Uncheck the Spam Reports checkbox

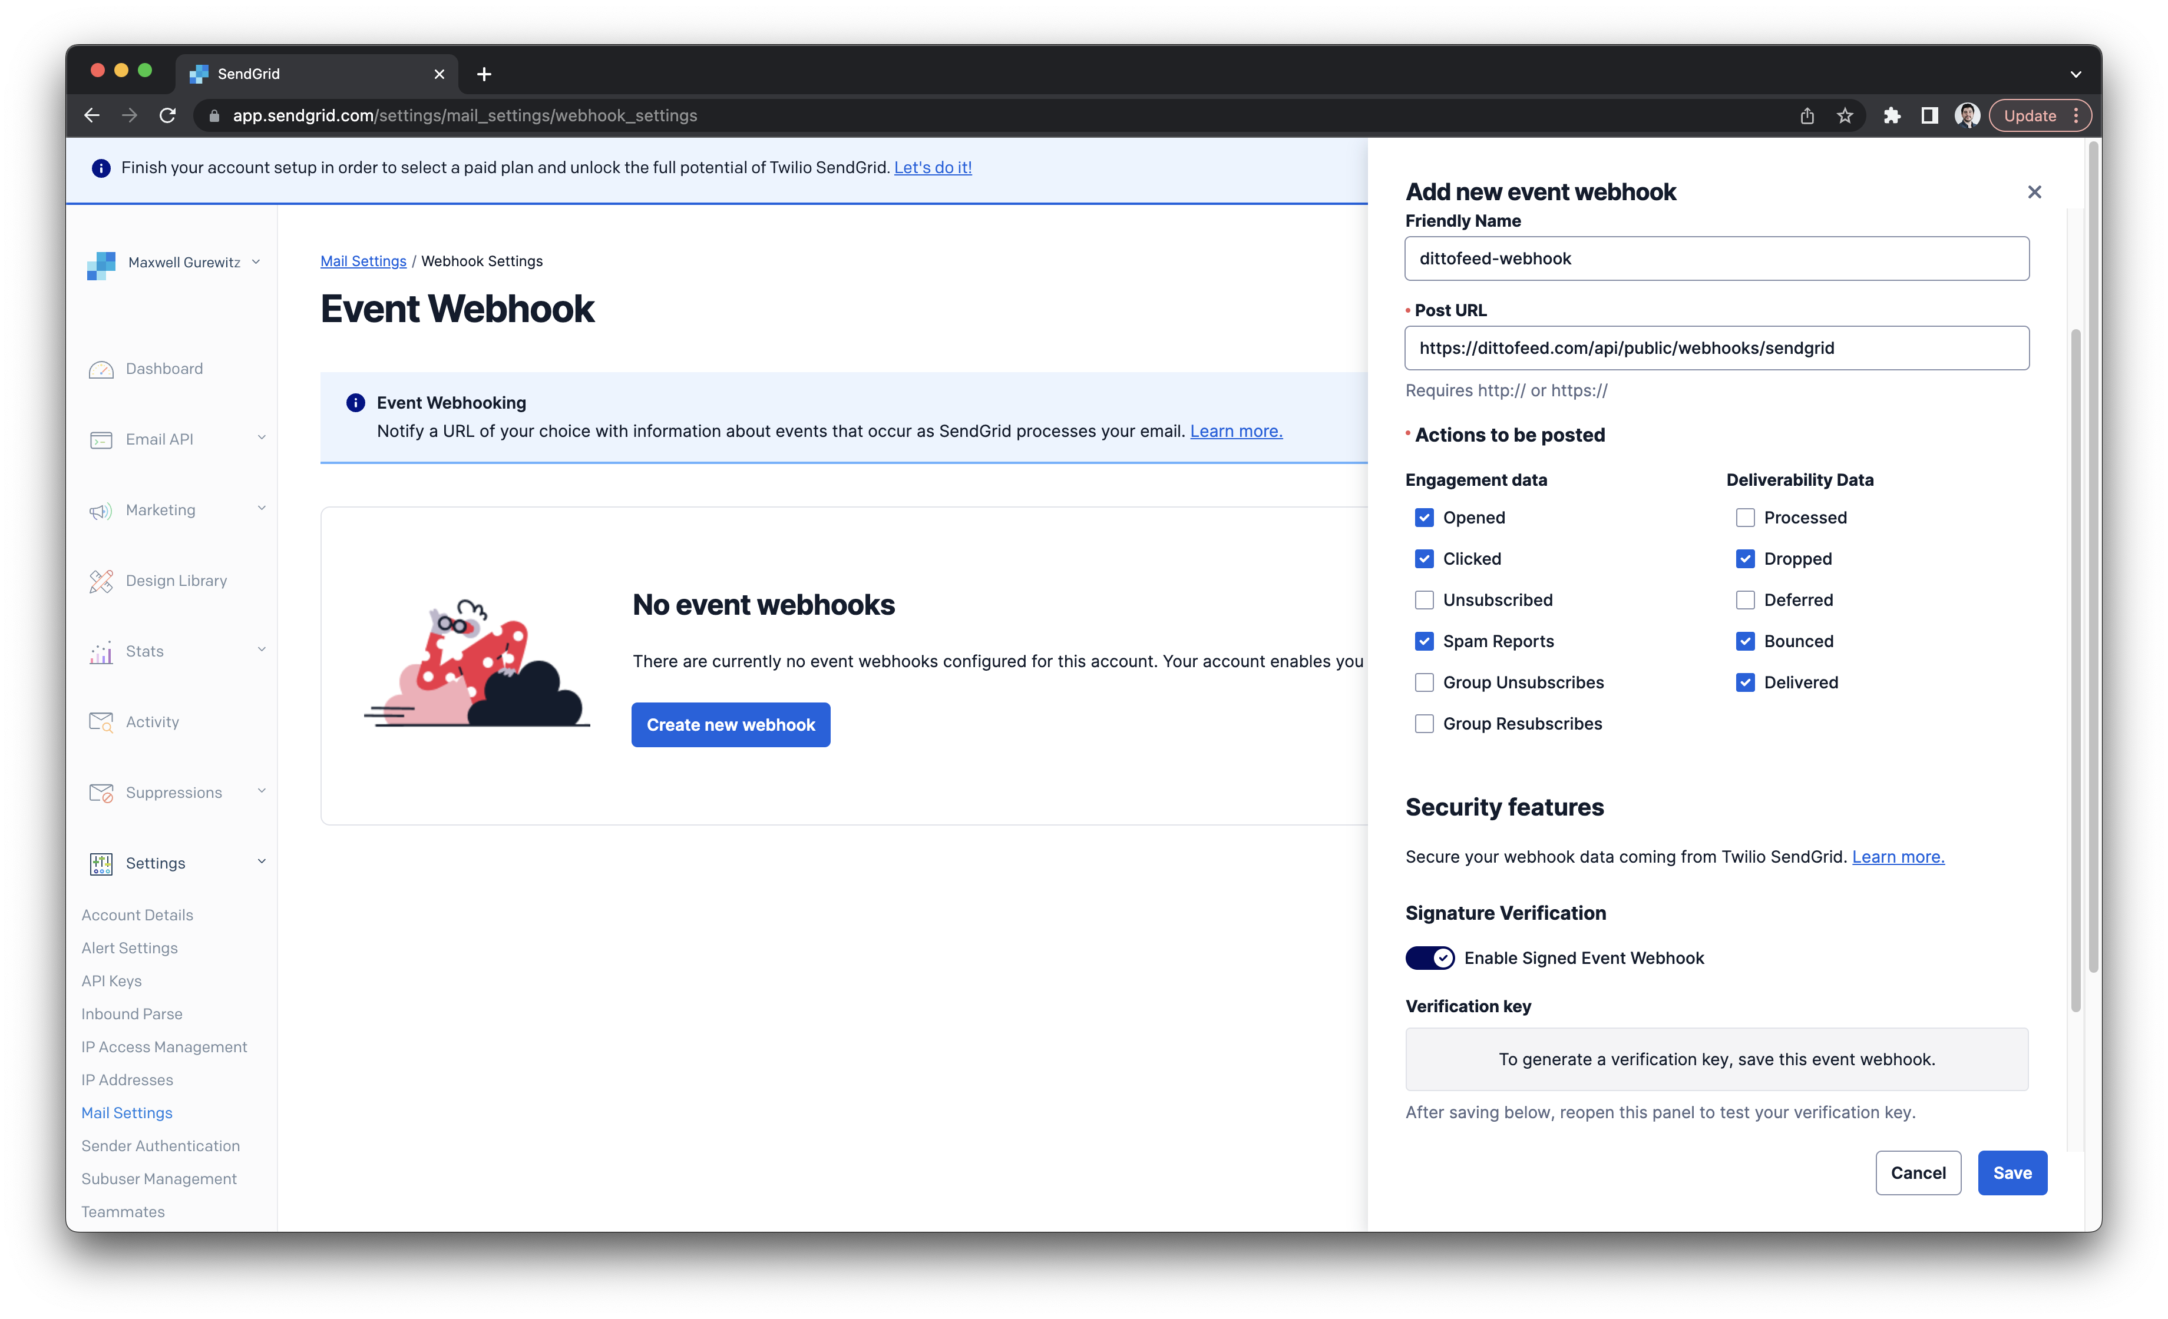pos(1425,642)
